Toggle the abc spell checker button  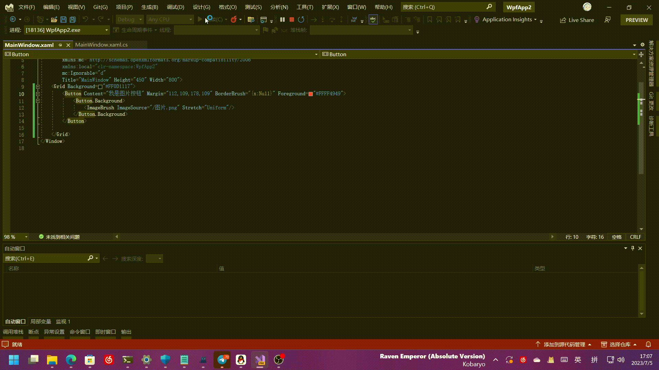tap(373, 20)
